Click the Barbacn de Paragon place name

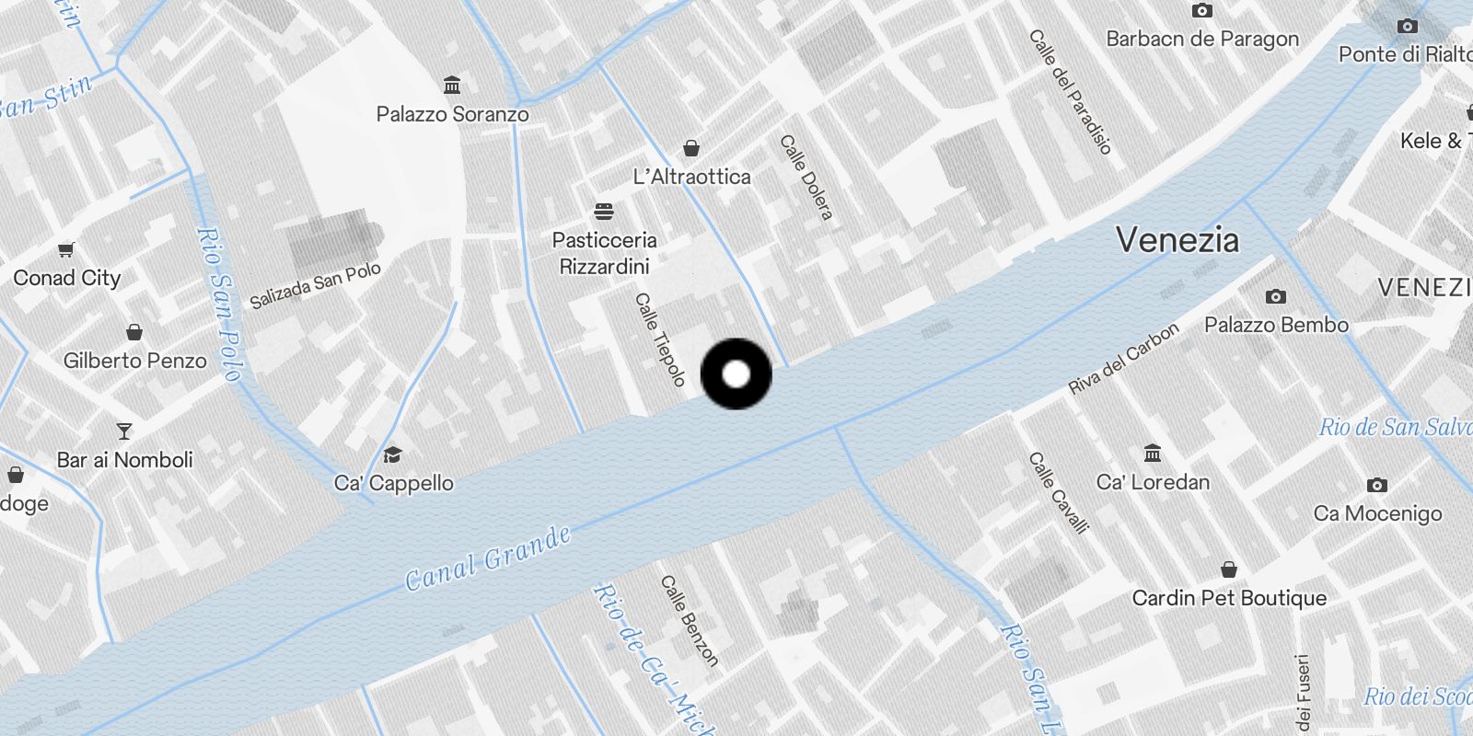tap(1202, 39)
